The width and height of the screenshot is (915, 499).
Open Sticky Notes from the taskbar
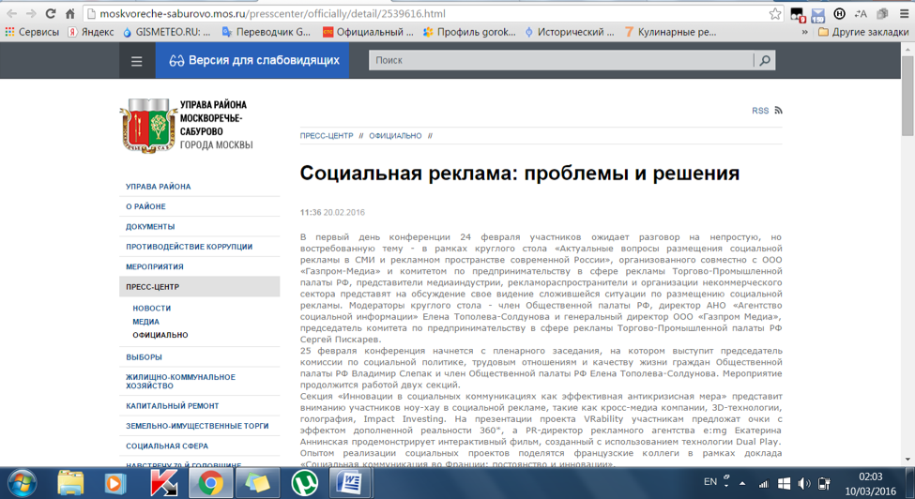257,483
